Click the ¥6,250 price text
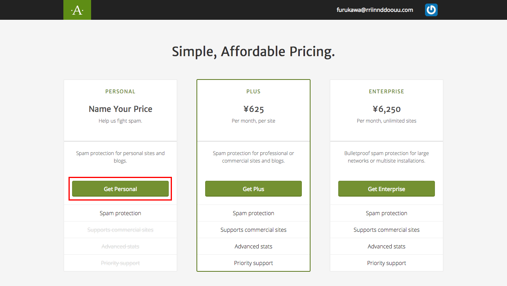 [x=387, y=109]
